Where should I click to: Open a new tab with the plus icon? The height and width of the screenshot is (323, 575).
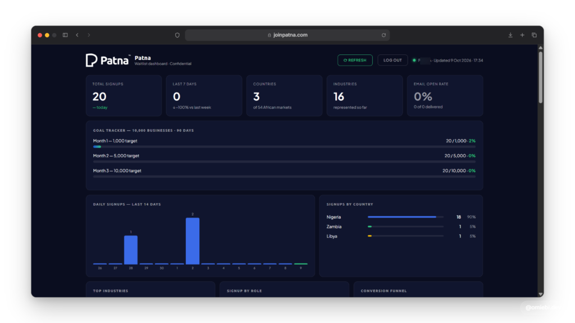[x=522, y=35]
